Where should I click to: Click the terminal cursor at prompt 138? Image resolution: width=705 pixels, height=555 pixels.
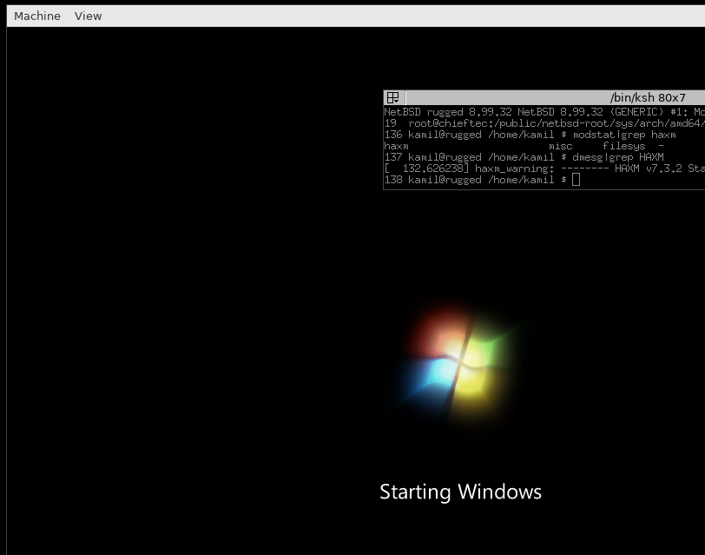[x=576, y=180]
